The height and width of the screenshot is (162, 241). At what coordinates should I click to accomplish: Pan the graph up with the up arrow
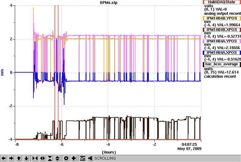coord(19,158)
